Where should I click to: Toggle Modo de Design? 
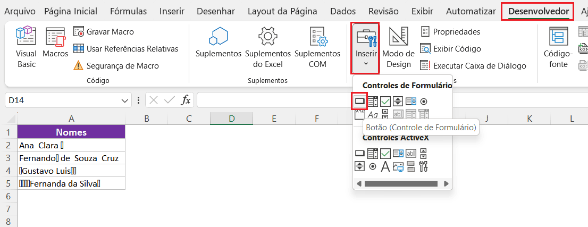[398, 48]
